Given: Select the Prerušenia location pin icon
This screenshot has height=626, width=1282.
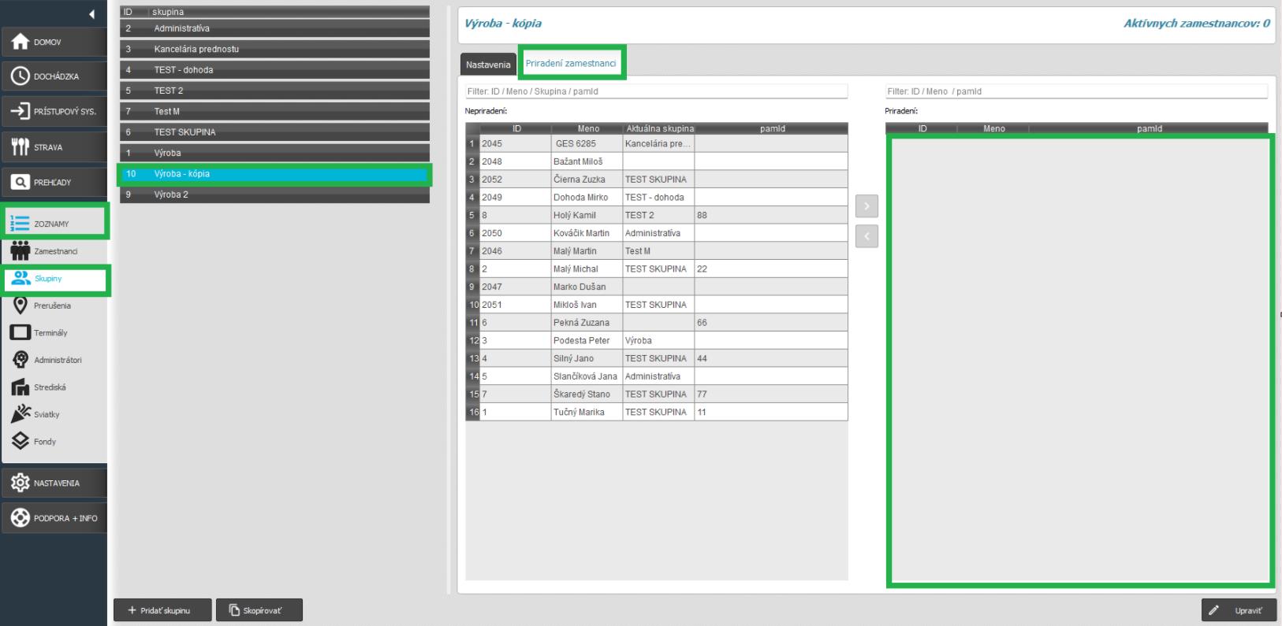Looking at the screenshot, I should coord(20,306).
